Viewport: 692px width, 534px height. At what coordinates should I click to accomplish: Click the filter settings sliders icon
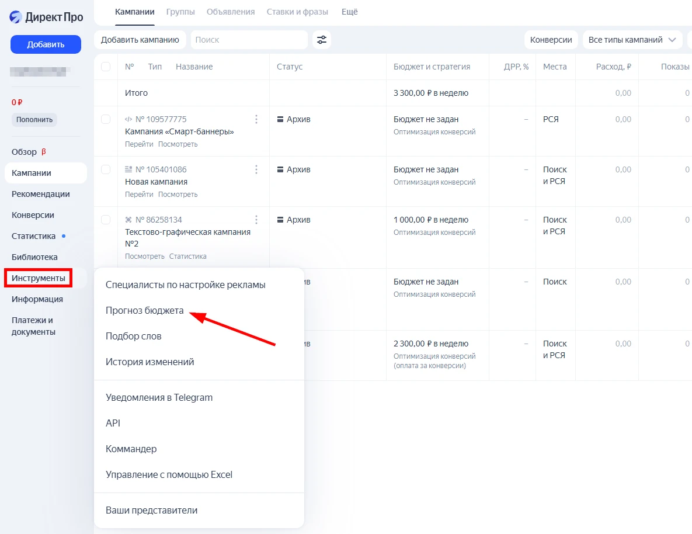tap(322, 40)
